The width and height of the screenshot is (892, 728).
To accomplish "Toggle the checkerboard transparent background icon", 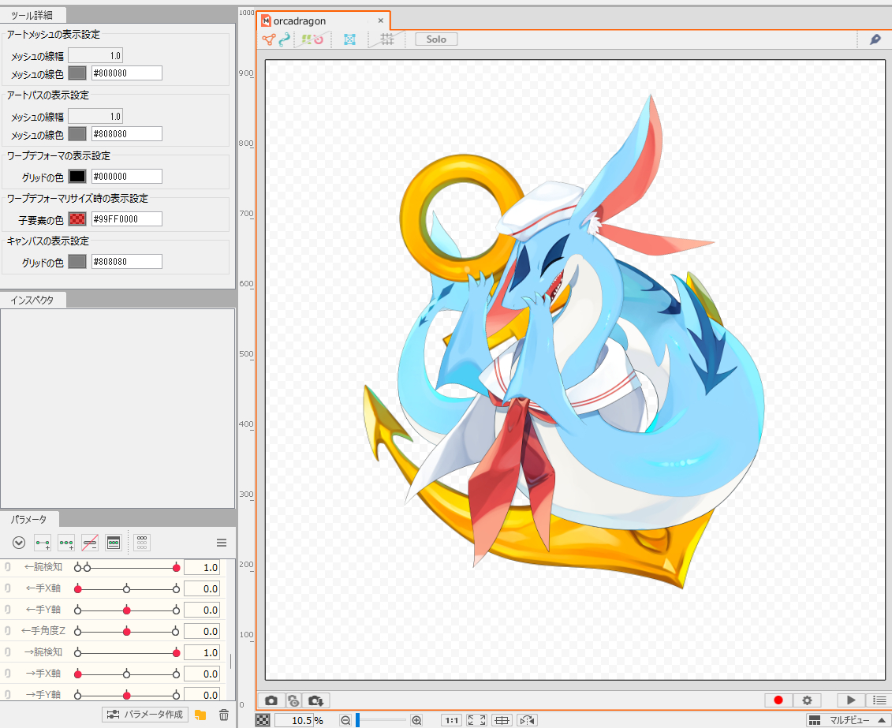I will 263,720.
